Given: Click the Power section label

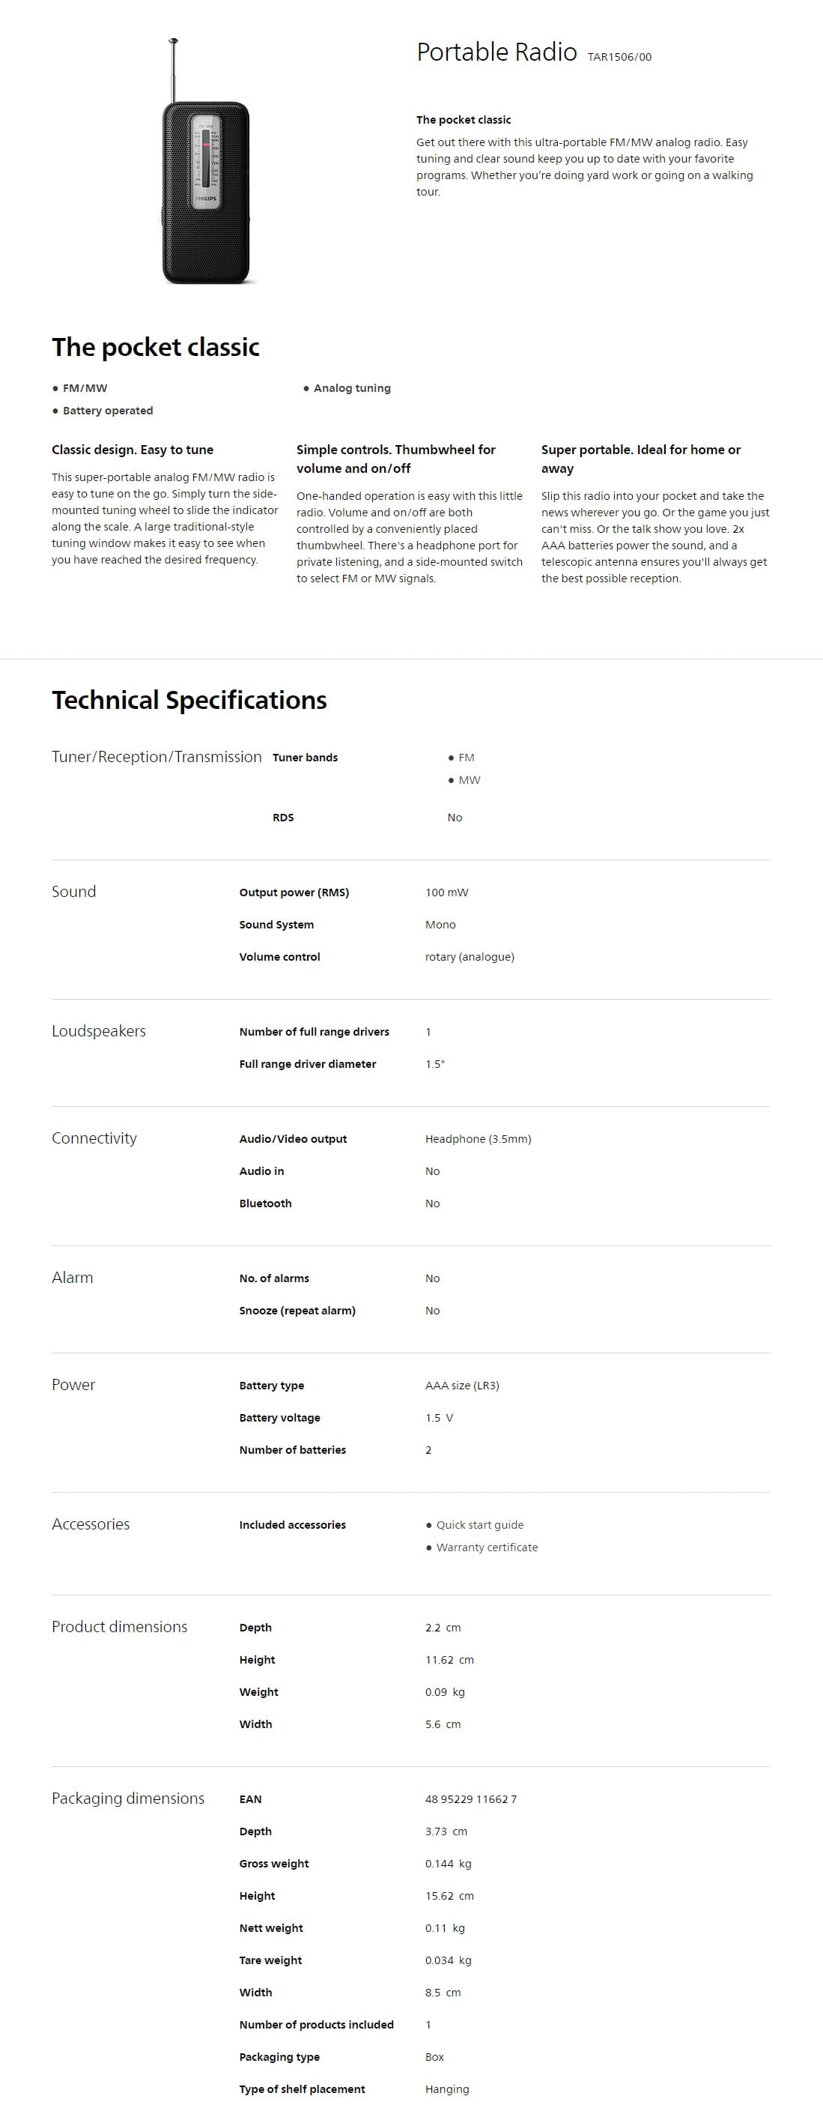Looking at the screenshot, I should (73, 1385).
